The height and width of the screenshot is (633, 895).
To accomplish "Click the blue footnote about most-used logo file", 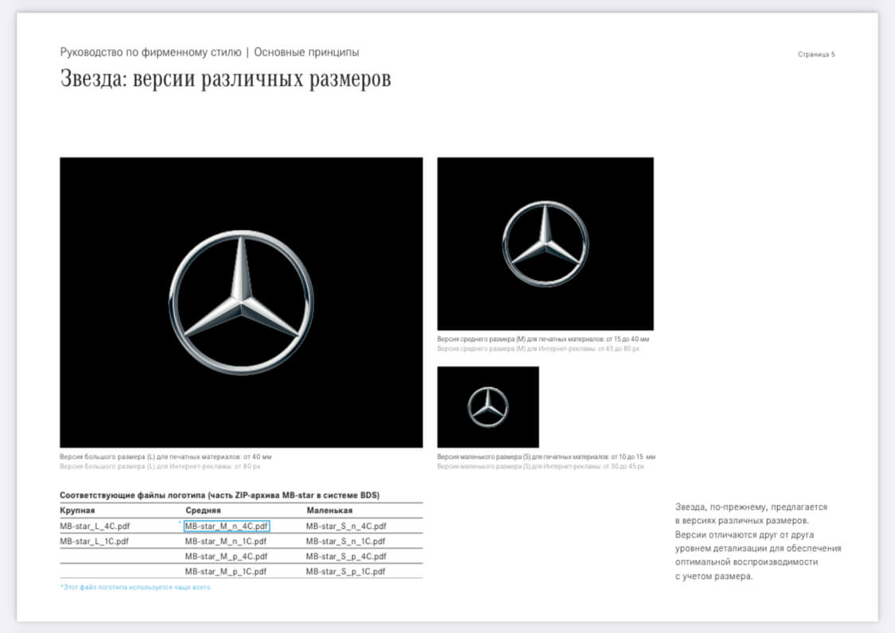I will 135,587.
